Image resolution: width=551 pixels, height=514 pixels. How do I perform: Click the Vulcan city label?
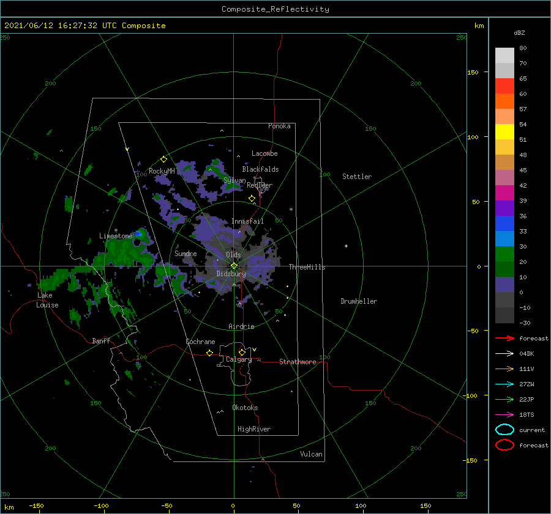[x=311, y=454]
